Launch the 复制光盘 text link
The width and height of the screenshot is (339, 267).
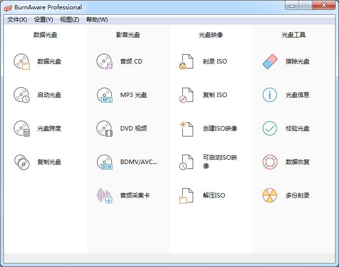click(x=49, y=162)
